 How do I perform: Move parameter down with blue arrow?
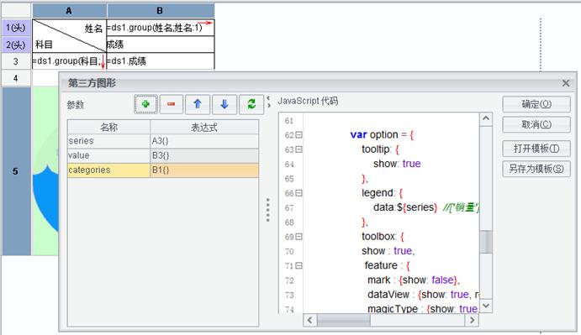[x=224, y=104]
